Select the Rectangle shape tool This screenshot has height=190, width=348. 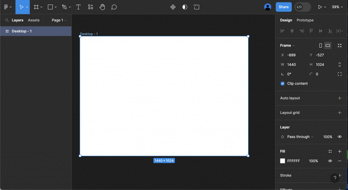click(x=50, y=7)
